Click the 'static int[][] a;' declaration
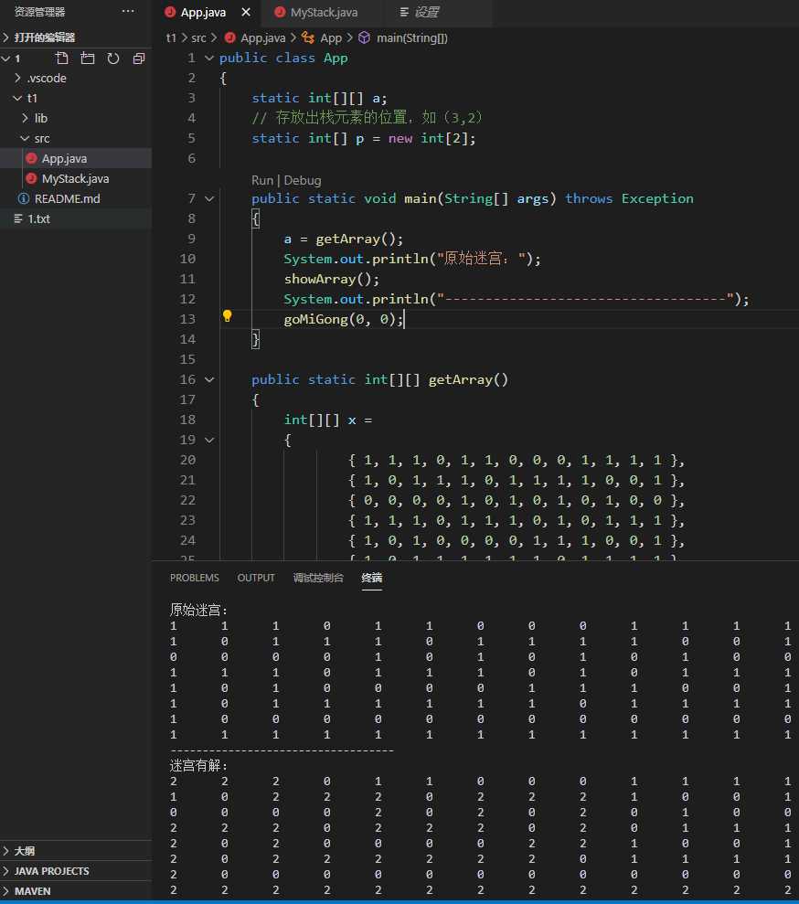 coord(319,98)
